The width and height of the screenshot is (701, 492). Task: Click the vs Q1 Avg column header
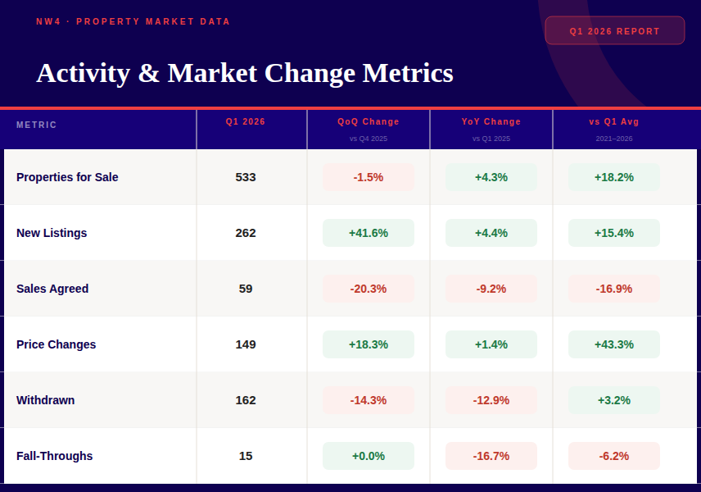point(614,122)
